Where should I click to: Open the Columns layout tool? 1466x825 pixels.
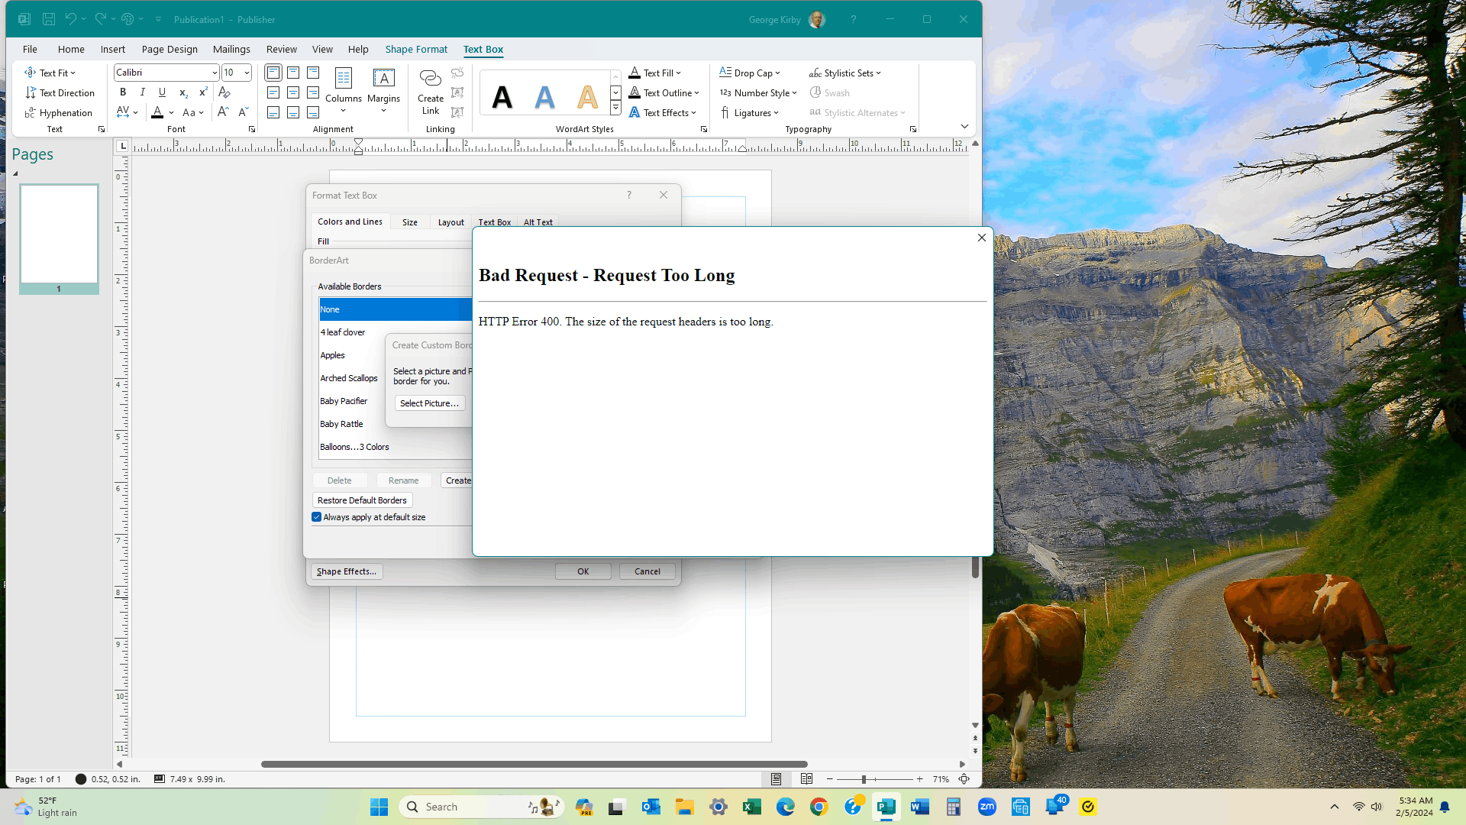(344, 90)
